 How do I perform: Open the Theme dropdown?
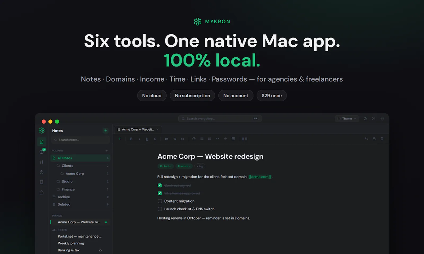[347, 118]
